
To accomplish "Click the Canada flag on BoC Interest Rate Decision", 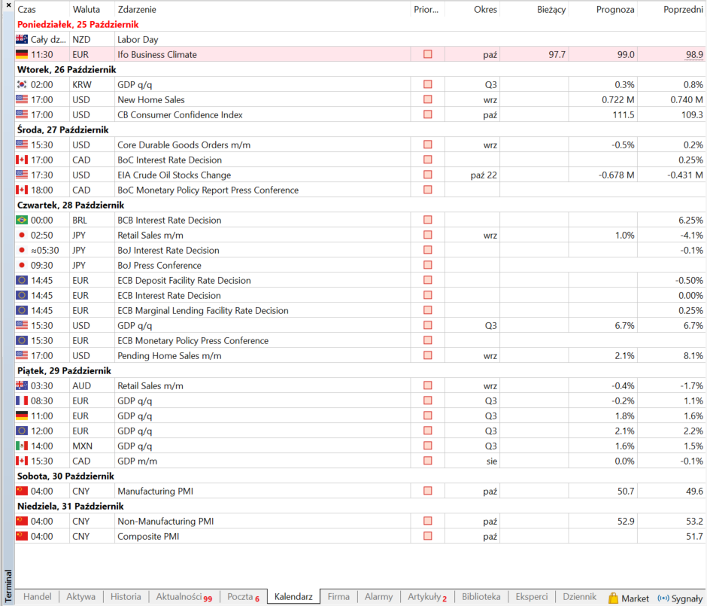I will (x=22, y=160).
